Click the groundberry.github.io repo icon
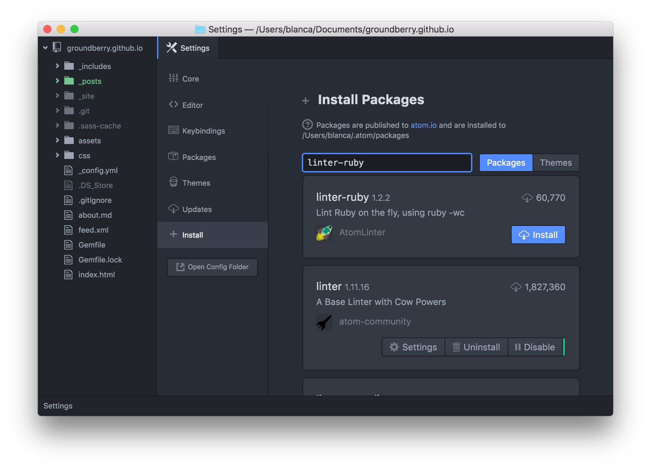The width and height of the screenshot is (651, 470). click(x=57, y=48)
